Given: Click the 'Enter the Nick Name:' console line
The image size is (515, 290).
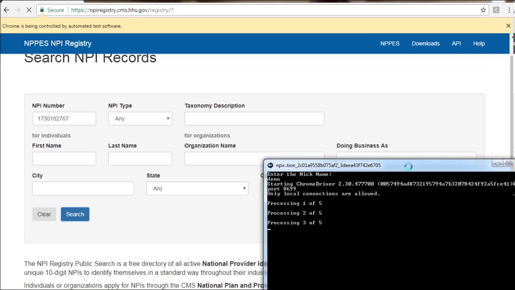Looking at the screenshot, I should click(x=299, y=174).
